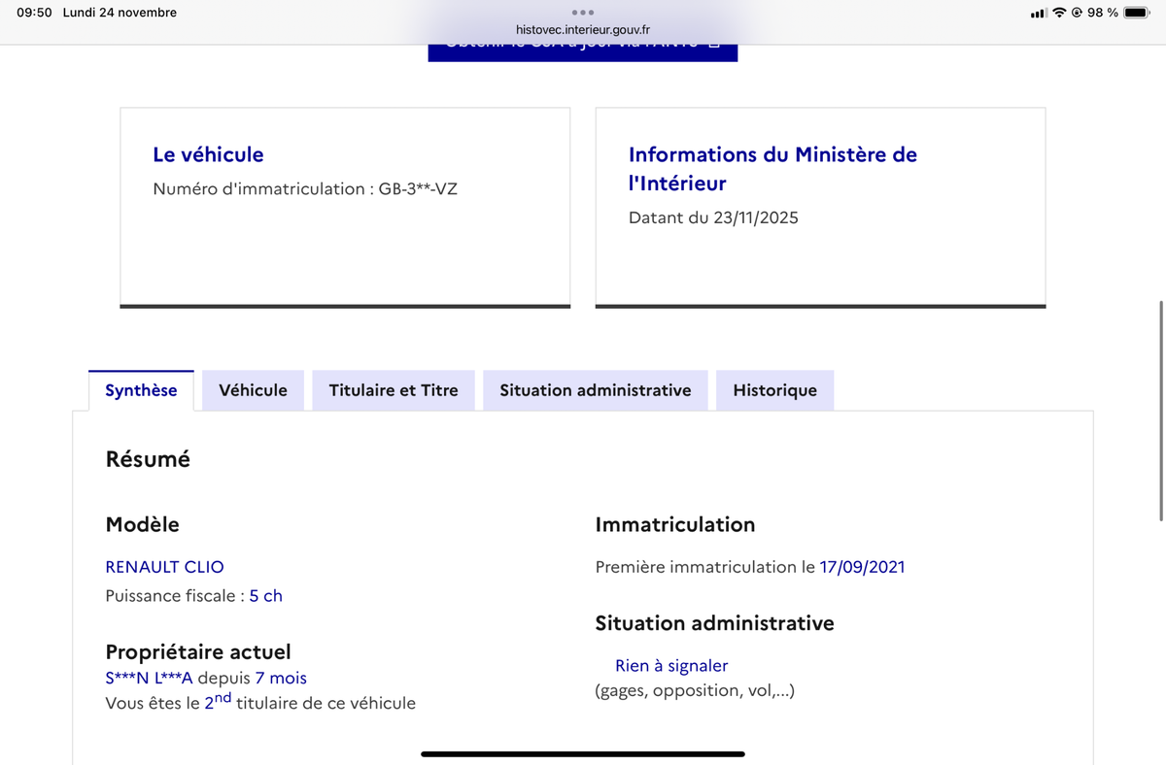Open the RENAULT CLIO model link

pyautogui.click(x=164, y=567)
